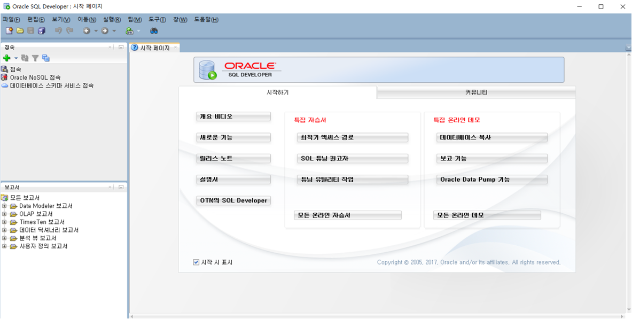Toggle the 시작 시 표시 checkbox
The image size is (632, 319).
tap(196, 262)
